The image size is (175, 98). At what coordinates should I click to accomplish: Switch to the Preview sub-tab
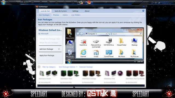click(56, 15)
